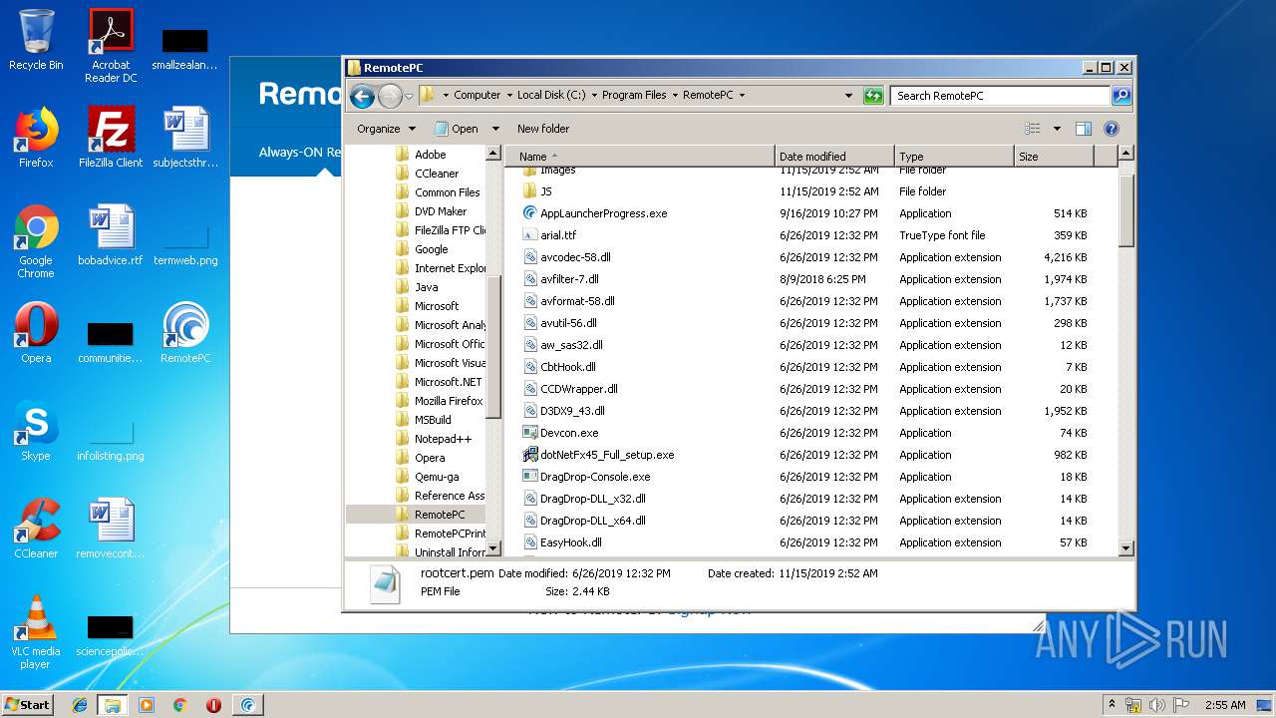Sort by Date modified column header
The image size is (1276, 718).
pyautogui.click(x=833, y=157)
